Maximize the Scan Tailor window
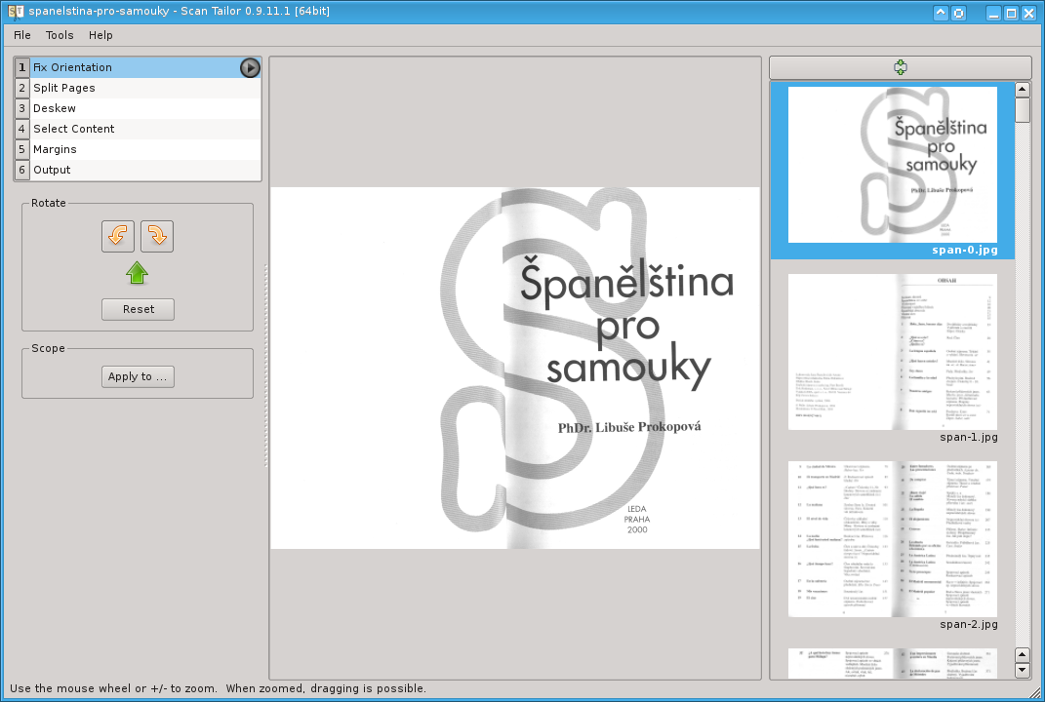This screenshot has height=702, width=1045. point(1011,12)
